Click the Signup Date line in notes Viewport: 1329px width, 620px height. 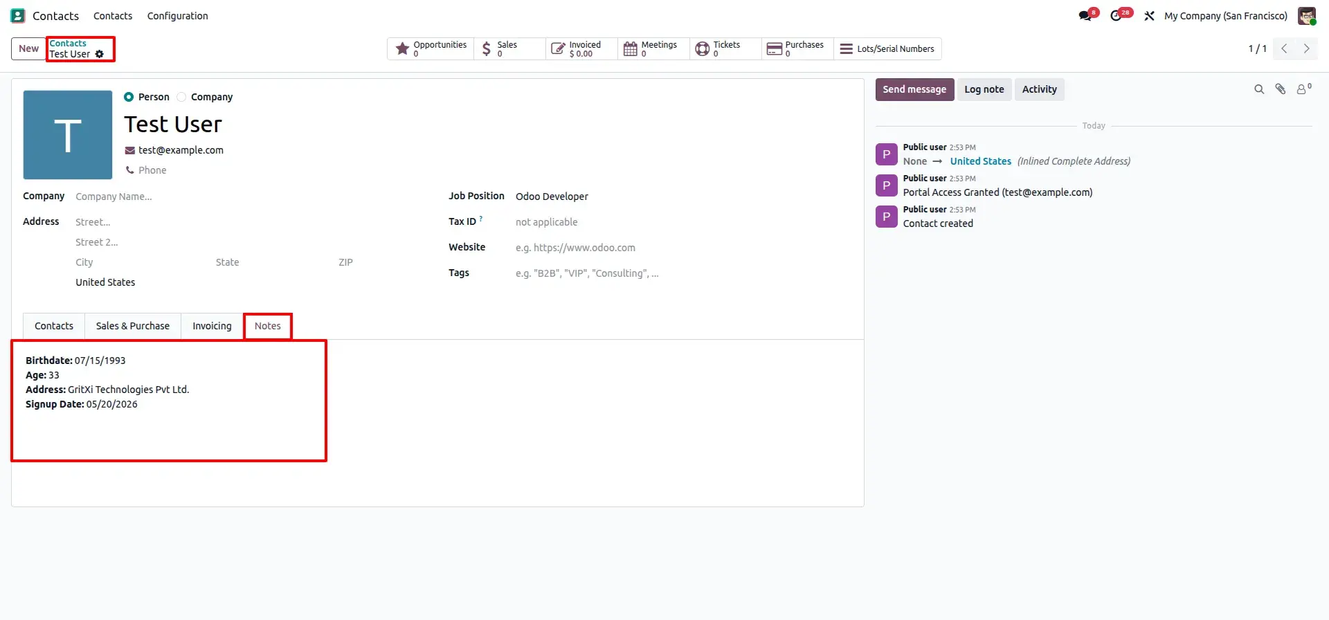click(82, 404)
